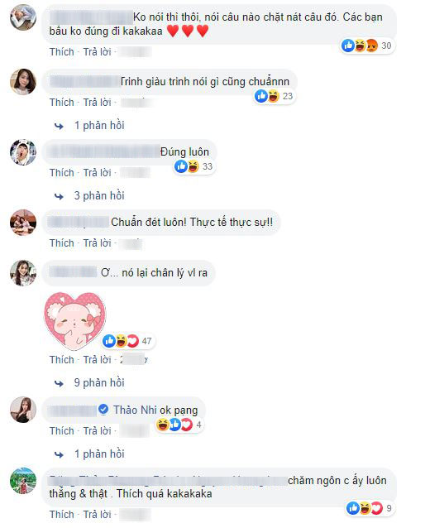Like the 'Chuẩn đét luôn' comment via Thích

point(61,242)
